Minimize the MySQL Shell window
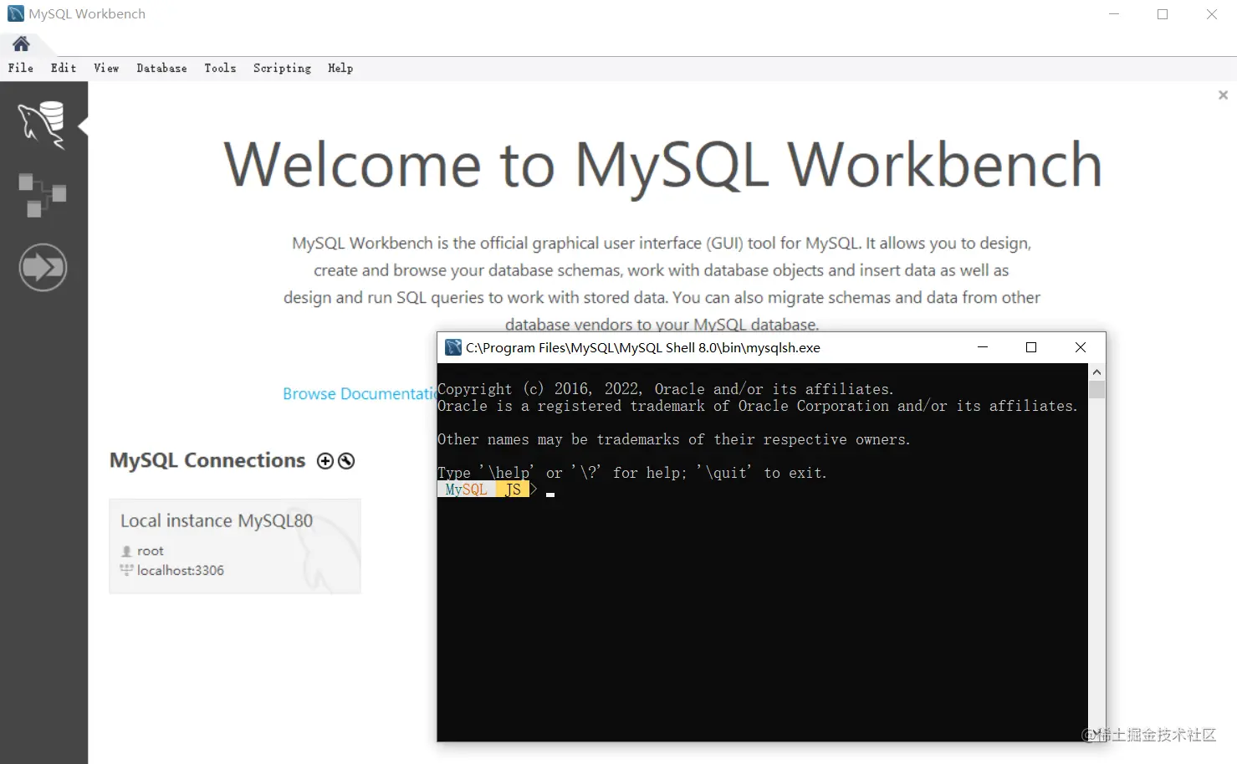1237x764 pixels. pos(983,347)
